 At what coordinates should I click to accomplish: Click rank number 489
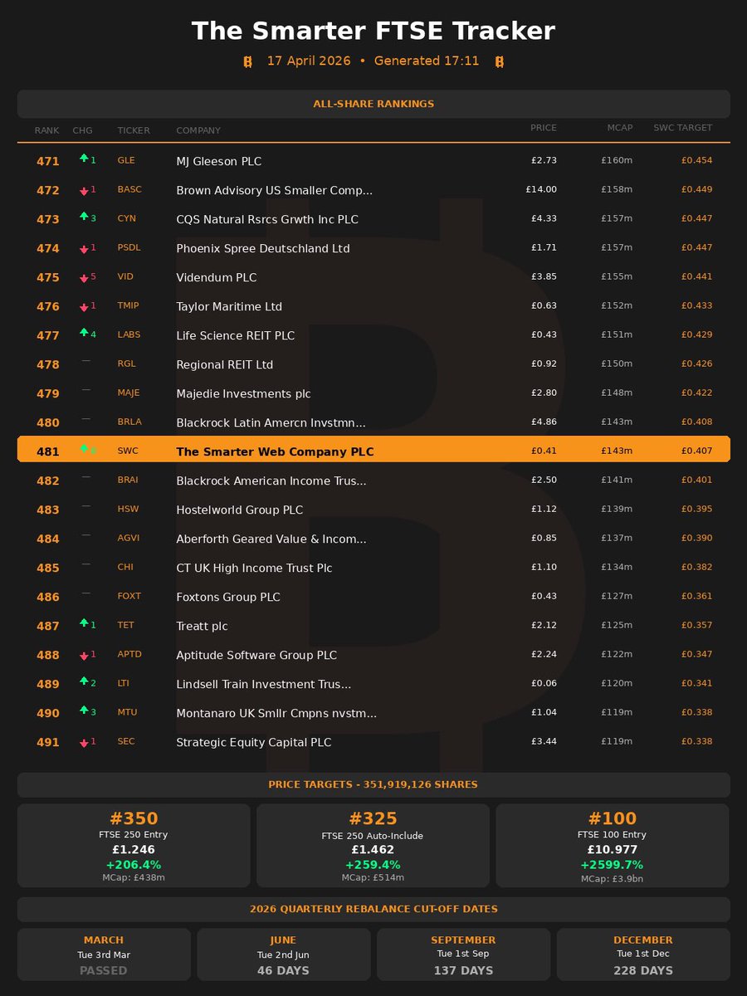click(48, 685)
